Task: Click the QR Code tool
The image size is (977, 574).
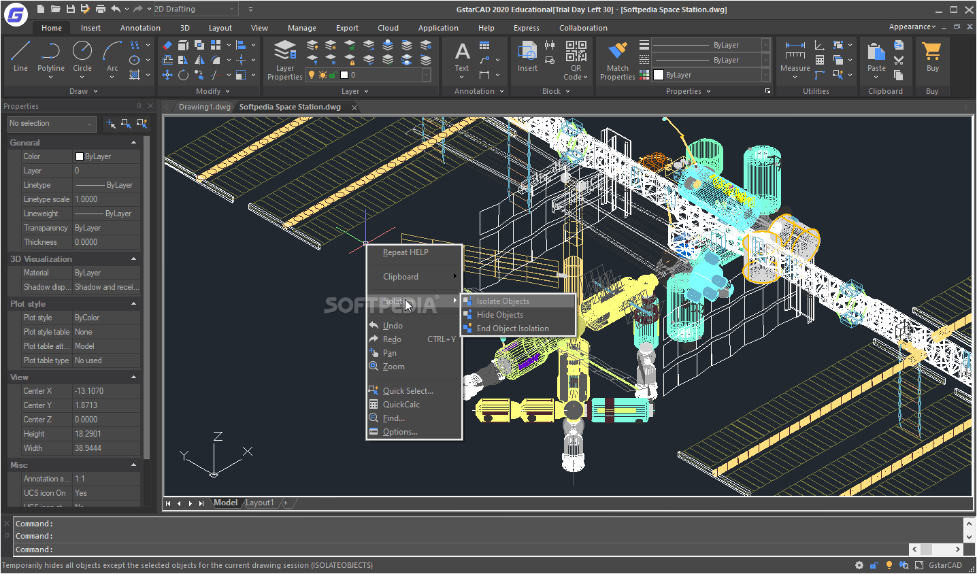Action: (576, 60)
